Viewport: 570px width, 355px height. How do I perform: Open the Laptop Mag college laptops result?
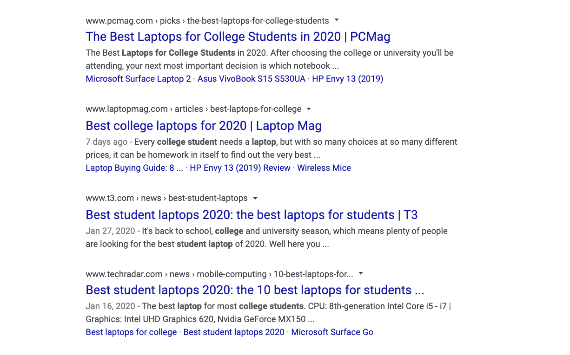(x=203, y=126)
